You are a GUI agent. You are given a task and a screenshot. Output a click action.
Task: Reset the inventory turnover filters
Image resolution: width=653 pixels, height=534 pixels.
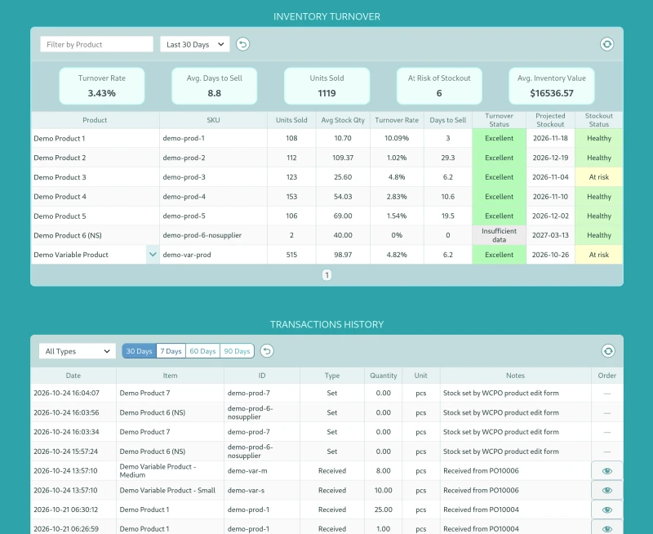pos(242,44)
